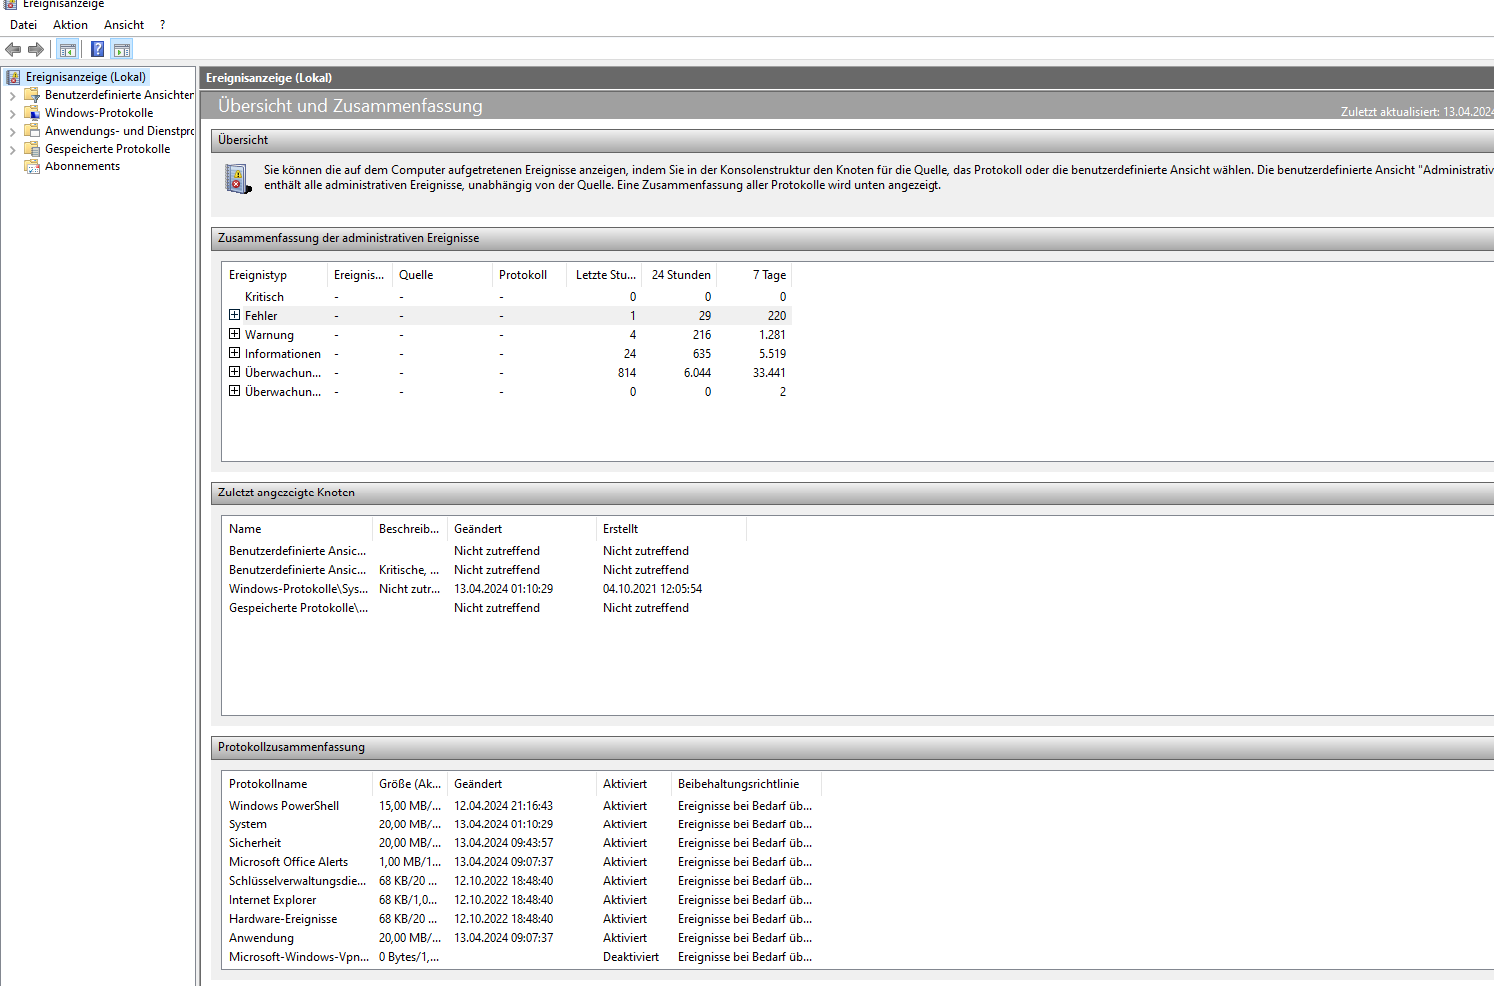Open help via the blue question mark icon
Image resolution: width=1494 pixels, height=986 pixels.
tap(97, 49)
